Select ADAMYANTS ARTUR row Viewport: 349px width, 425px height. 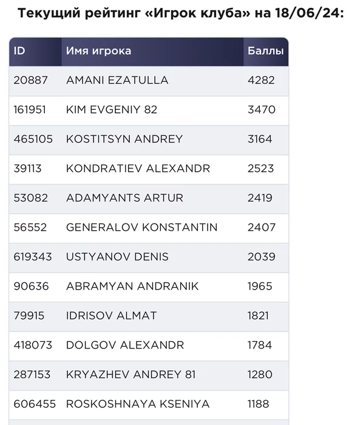[x=149, y=199]
